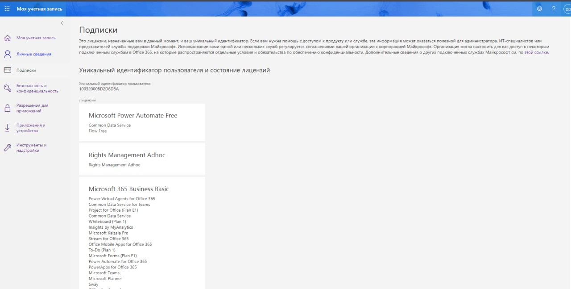This screenshot has height=289, width=571.
Task: Click Microsoft Teams entry
Action: pos(104,273)
